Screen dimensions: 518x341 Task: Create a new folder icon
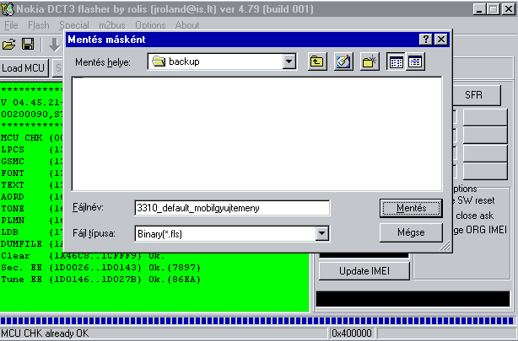tap(370, 61)
